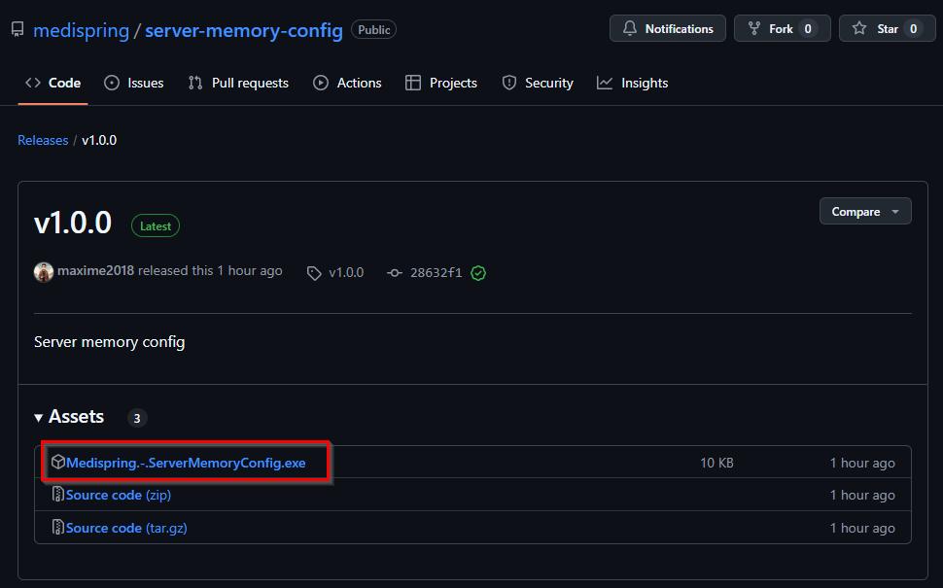Click the fork count badge
The height and width of the screenshot is (588, 943).
[x=808, y=29]
